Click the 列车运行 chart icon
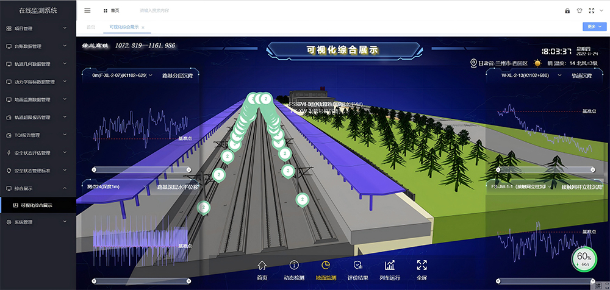610x290 pixels. [x=390, y=269]
